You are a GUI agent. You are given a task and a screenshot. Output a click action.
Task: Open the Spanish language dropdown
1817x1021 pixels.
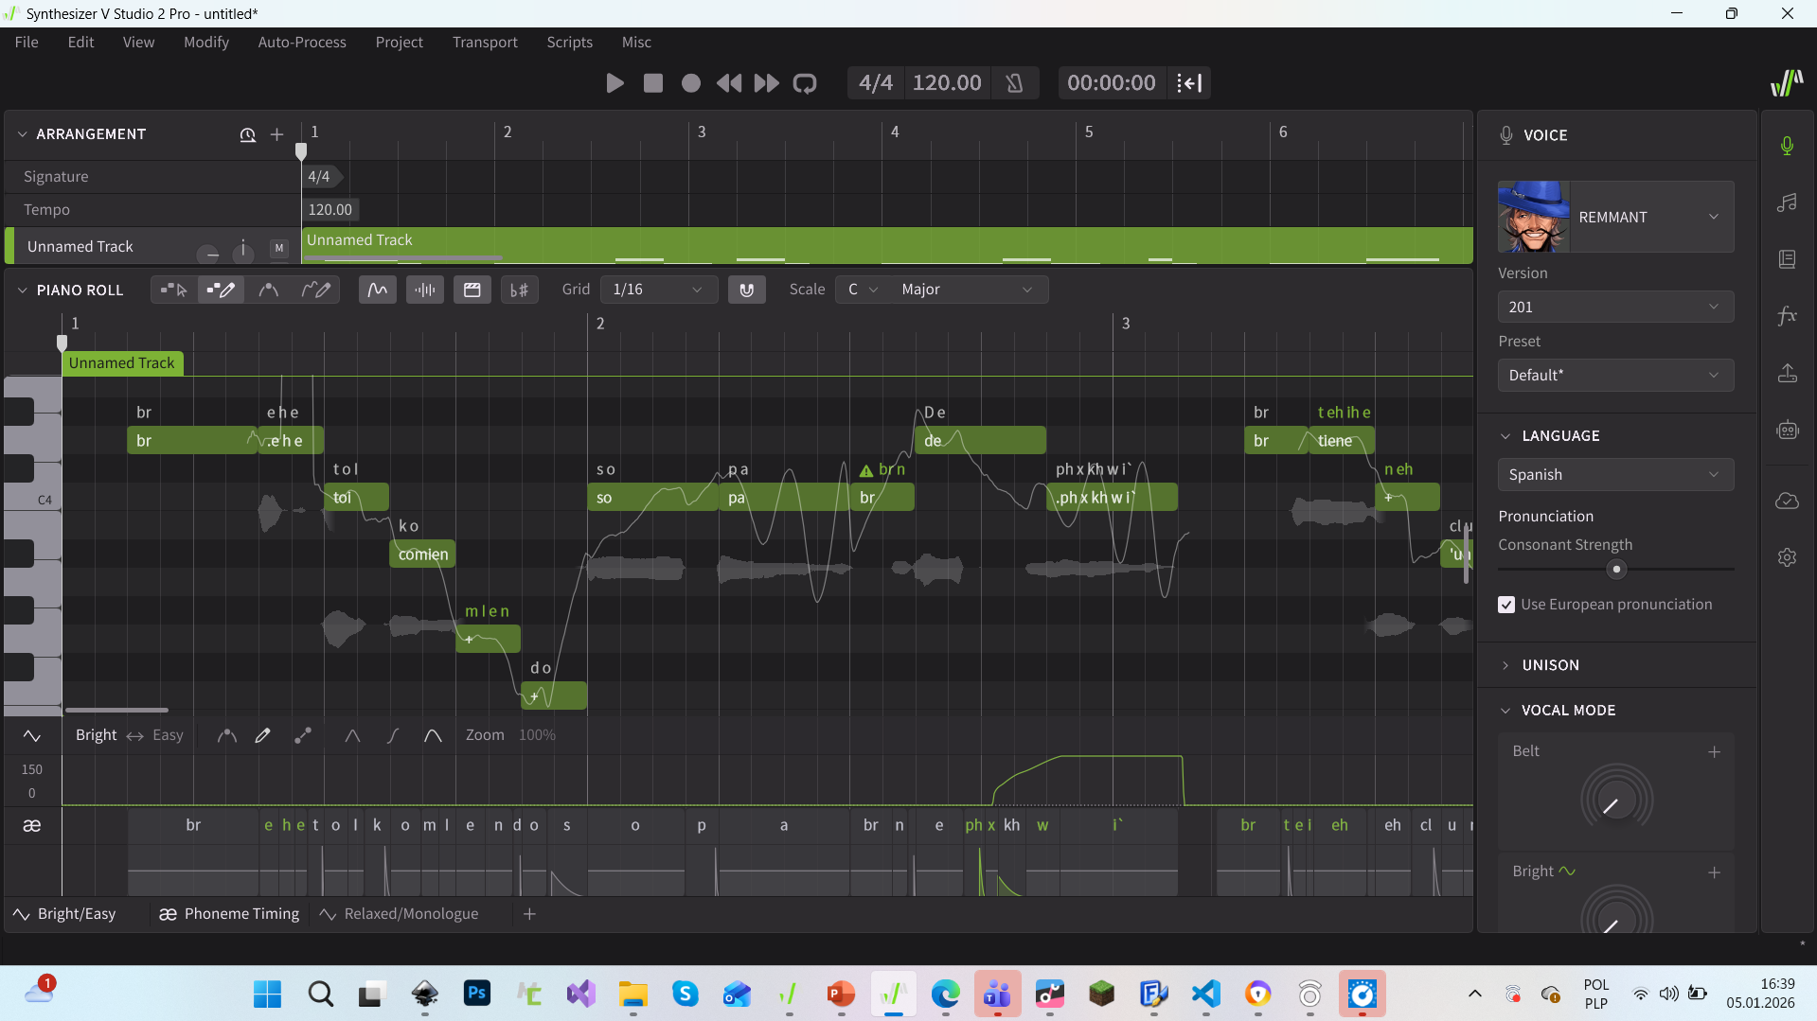tap(1615, 474)
